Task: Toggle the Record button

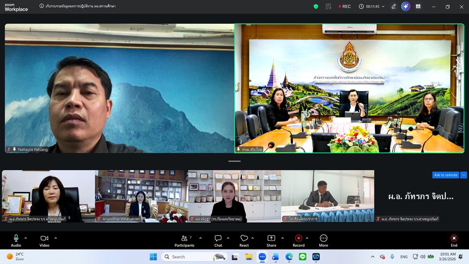Action: click(x=298, y=240)
